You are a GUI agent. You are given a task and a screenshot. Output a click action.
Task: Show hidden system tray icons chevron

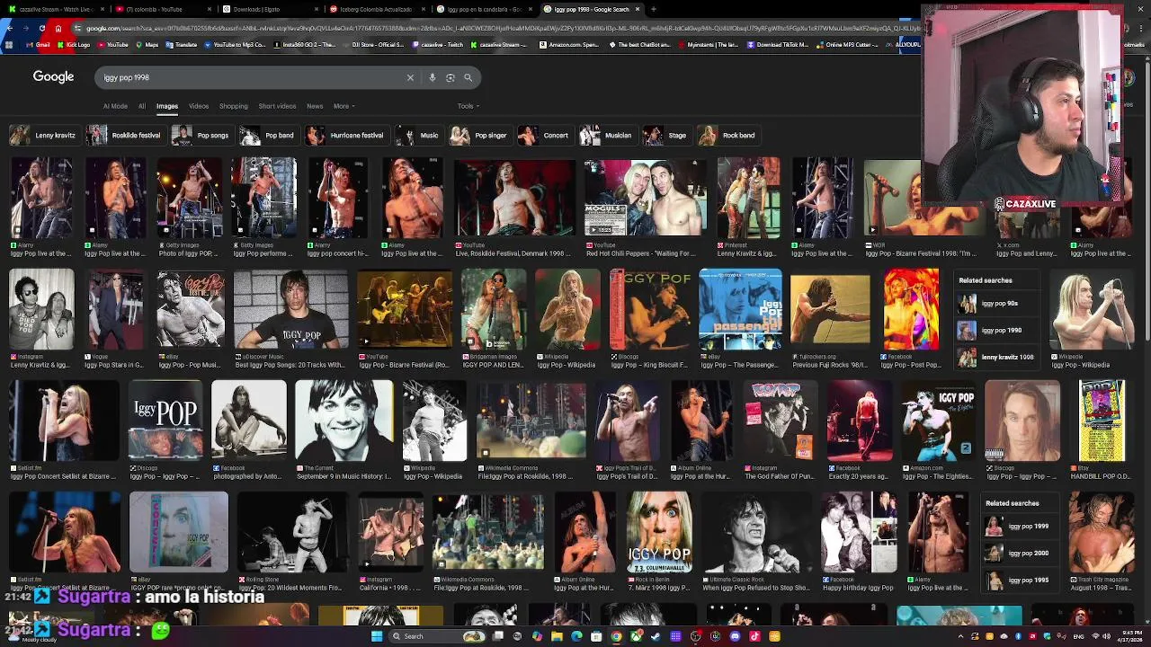960,636
